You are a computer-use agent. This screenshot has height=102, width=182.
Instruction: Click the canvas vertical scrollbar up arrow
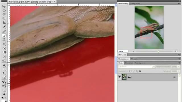tap(116, 5)
